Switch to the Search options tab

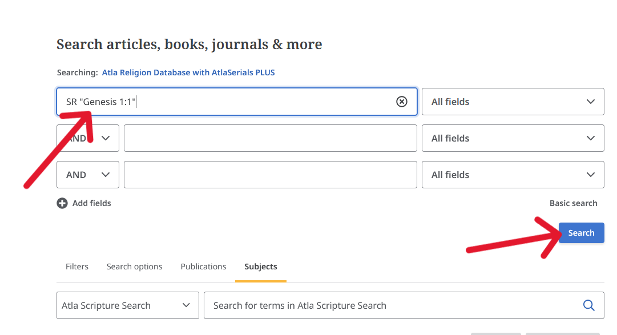[x=134, y=267]
